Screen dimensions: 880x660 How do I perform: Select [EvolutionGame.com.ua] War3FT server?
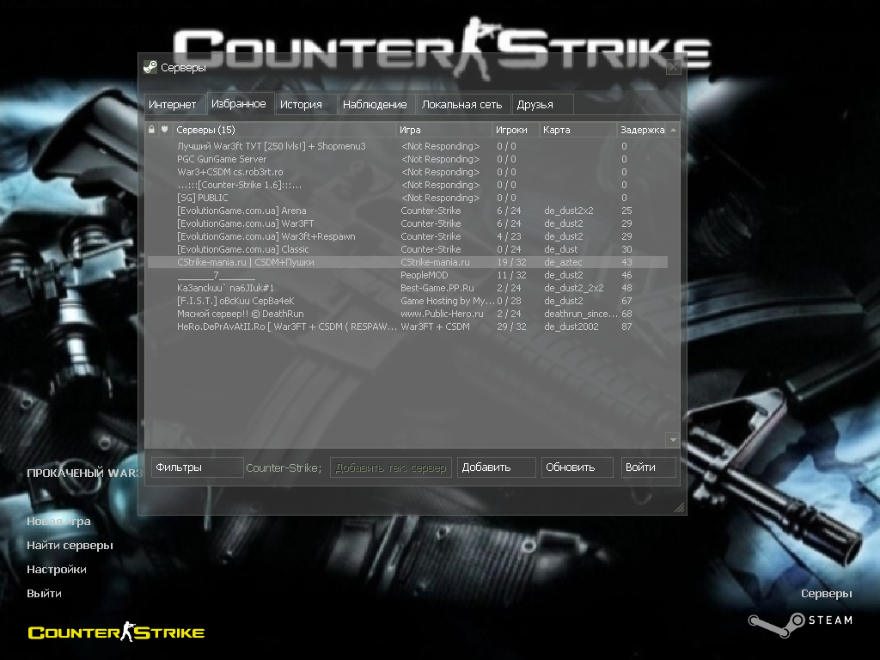click(x=407, y=224)
